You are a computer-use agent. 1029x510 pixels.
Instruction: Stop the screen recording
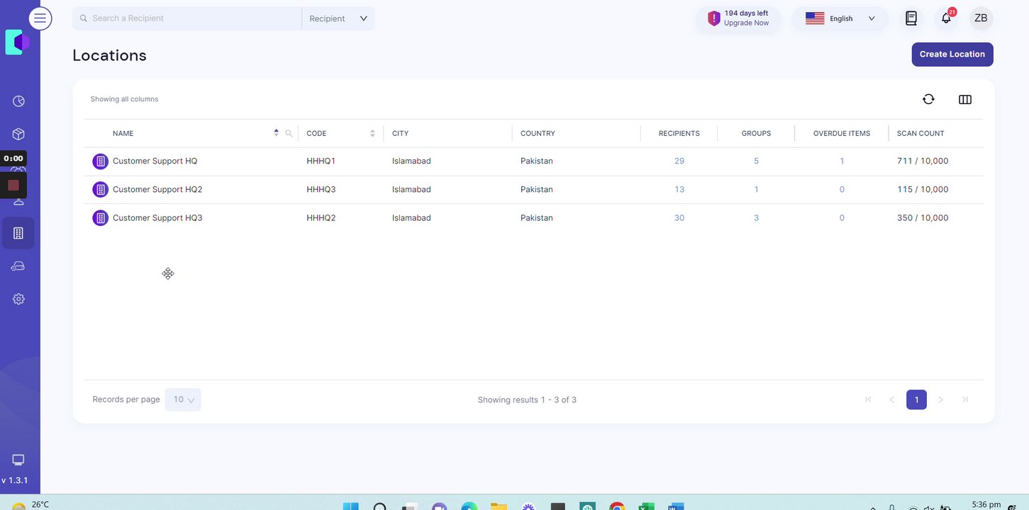coord(13,186)
